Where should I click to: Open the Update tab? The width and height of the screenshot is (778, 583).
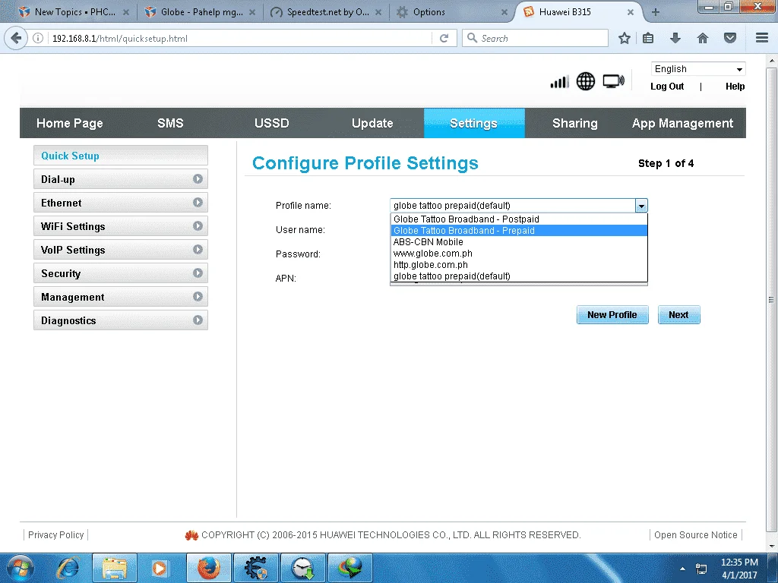coord(372,123)
